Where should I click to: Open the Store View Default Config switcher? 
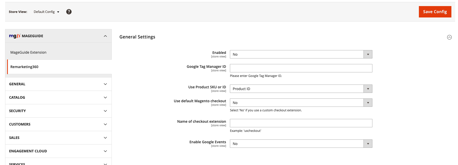pyautogui.click(x=46, y=12)
